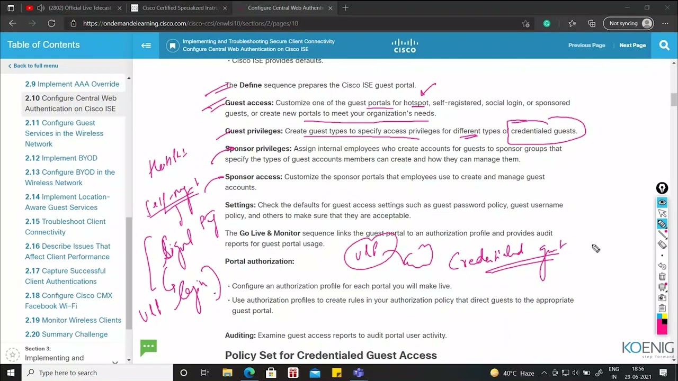Image resolution: width=678 pixels, height=381 pixels.
Task: Click Back to full menu
Action: (x=33, y=66)
